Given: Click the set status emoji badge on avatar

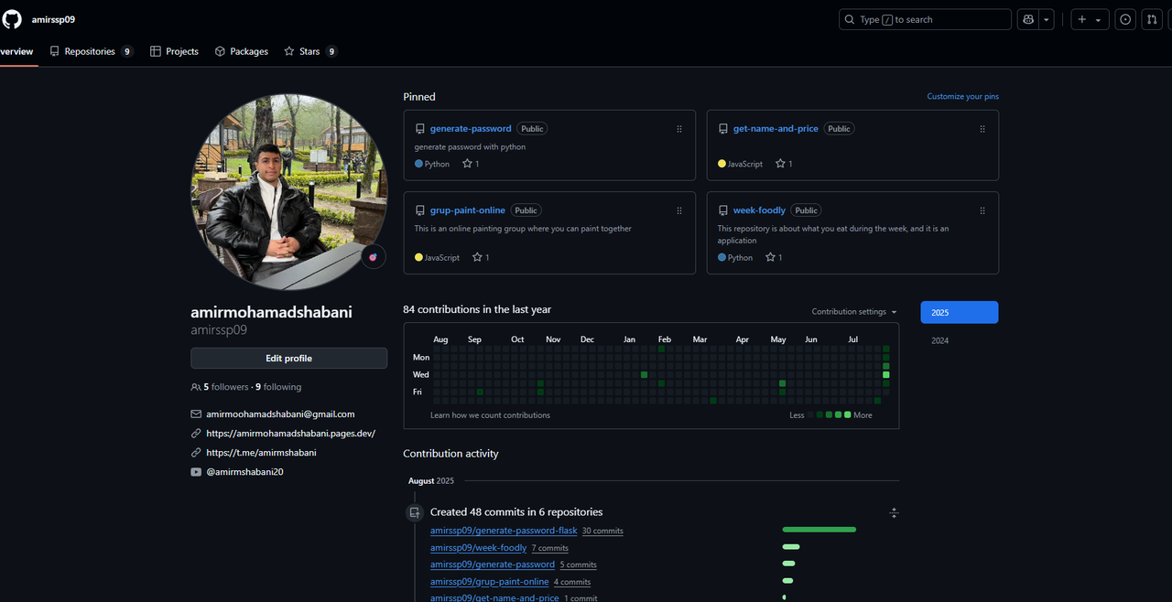Looking at the screenshot, I should [373, 257].
